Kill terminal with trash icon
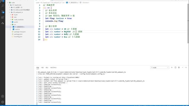The height and width of the screenshot is (106, 189). [179, 67]
